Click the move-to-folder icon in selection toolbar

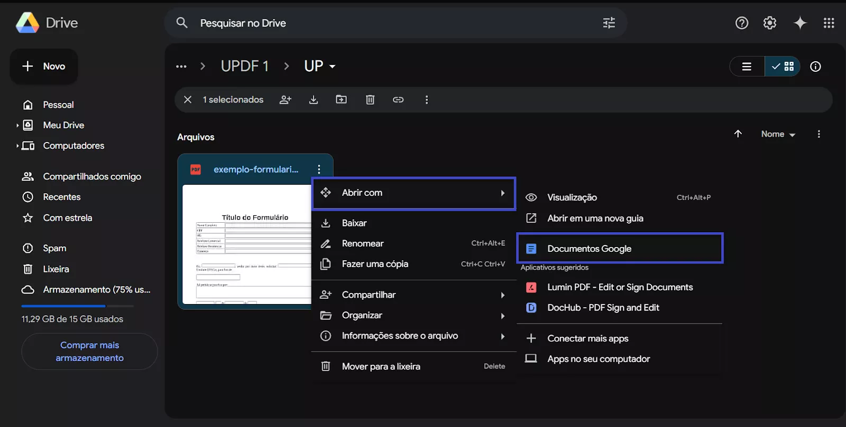tap(342, 100)
